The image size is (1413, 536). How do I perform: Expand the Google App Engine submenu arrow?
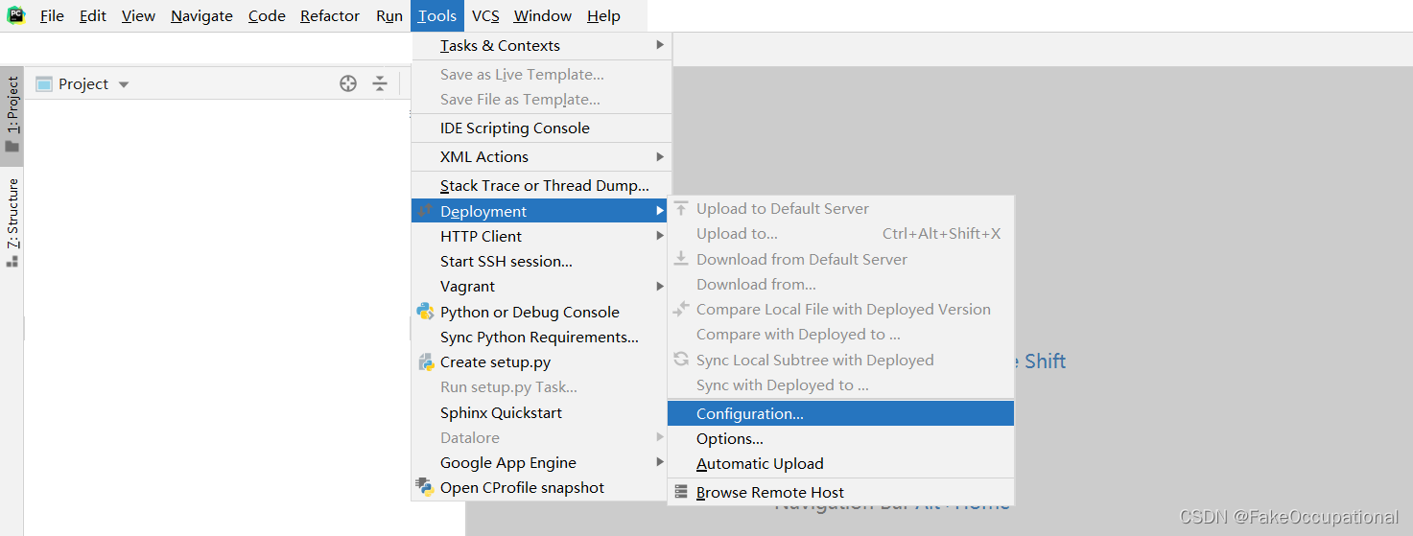point(660,462)
